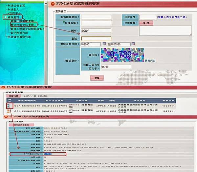
Task: Click the 申請廠商 column header in the results table
Action: click(x=139, y=101)
